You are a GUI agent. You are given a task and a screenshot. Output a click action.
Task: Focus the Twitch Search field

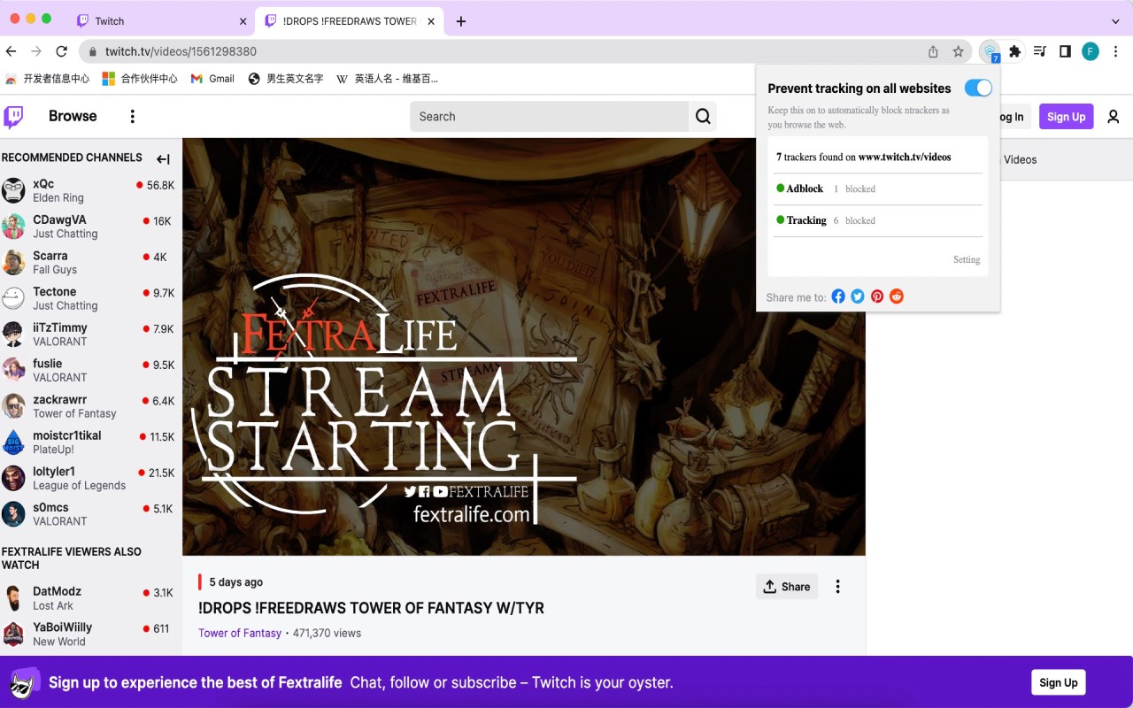click(549, 117)
